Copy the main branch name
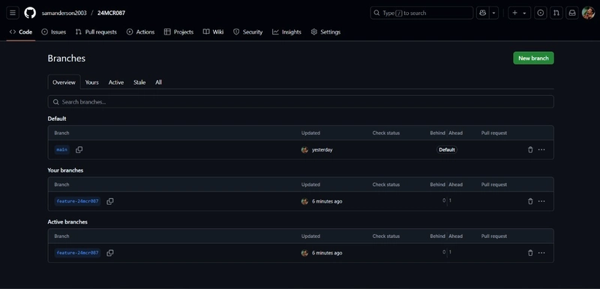 (79, 149)
